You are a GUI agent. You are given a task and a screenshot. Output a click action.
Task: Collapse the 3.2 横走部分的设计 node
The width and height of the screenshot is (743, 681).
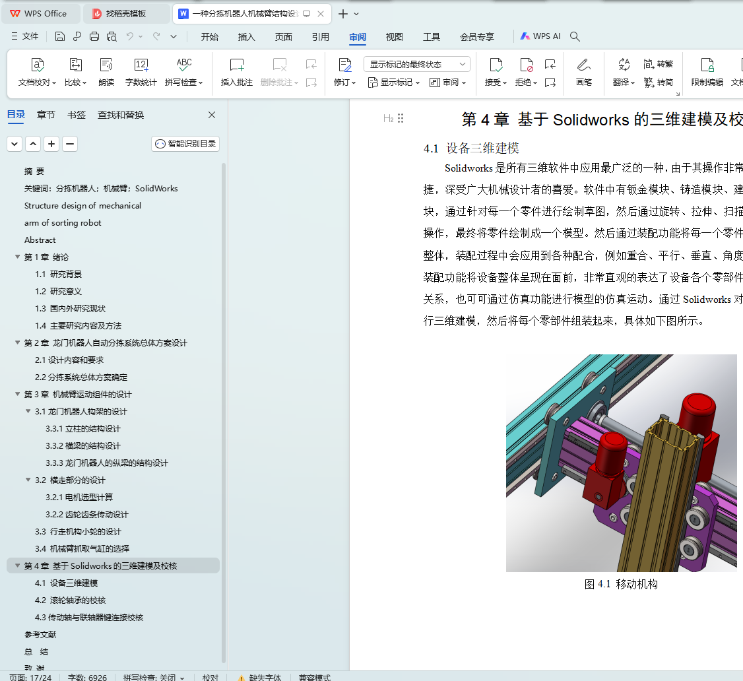coord(28,480)
